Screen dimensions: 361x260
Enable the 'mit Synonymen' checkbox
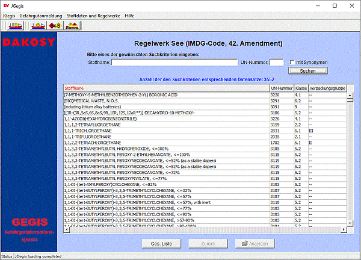292,62
